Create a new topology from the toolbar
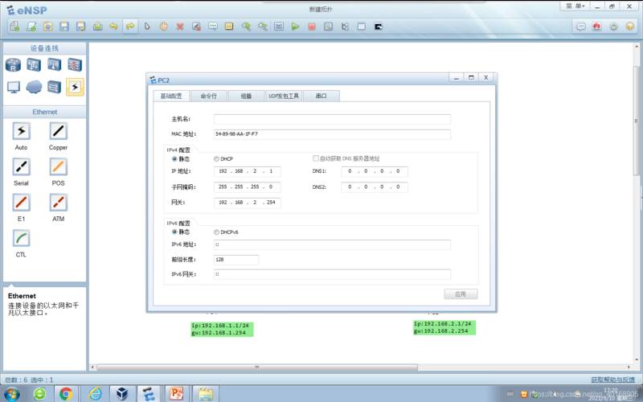Image resolution: width=643 pixels, height=402 pixels. coord(14,27)
